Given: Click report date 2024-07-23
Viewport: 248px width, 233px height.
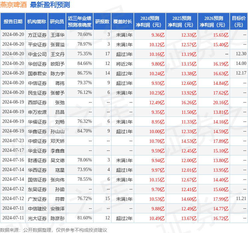Looking at the screenshot, I should pos(13,140).
